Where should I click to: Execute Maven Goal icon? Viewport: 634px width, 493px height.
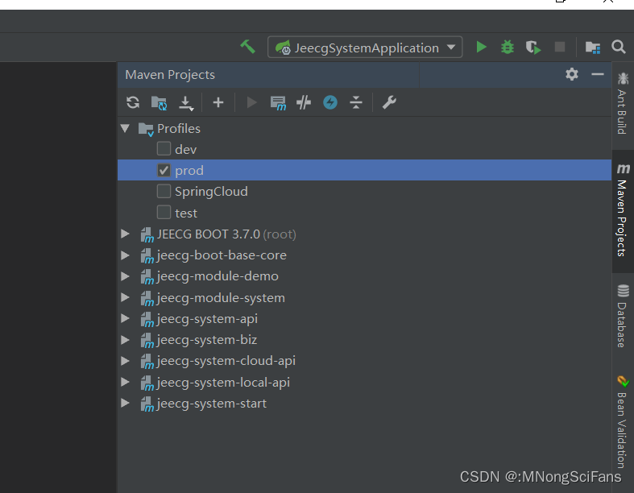pos(278,103)
